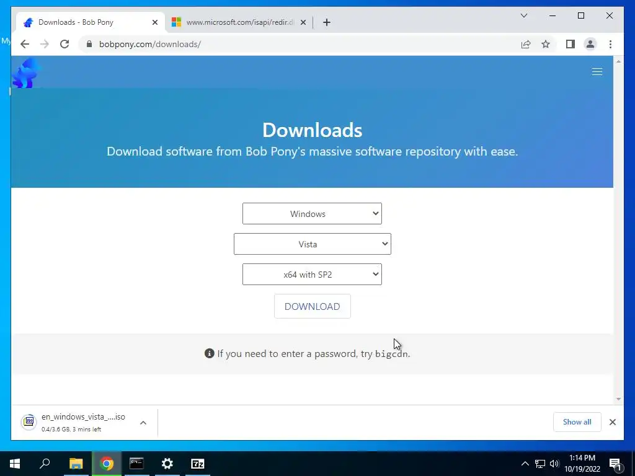Click the DOWNLOAD button
Viewport: 635px width, 476px height.
[x=313, y=306]
